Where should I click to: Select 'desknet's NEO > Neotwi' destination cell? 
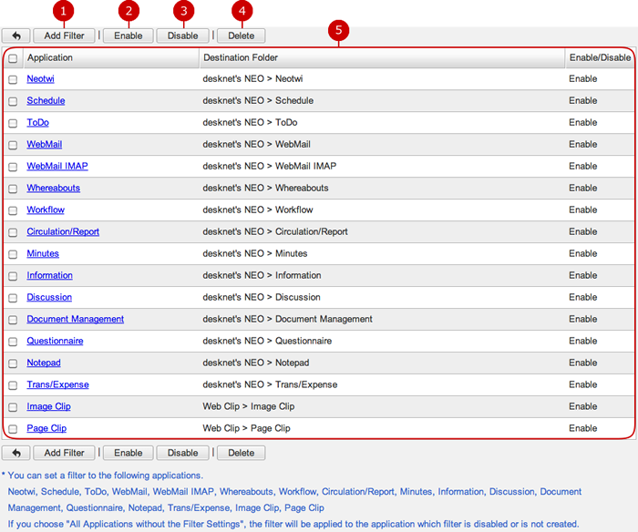tap(252, 79)
